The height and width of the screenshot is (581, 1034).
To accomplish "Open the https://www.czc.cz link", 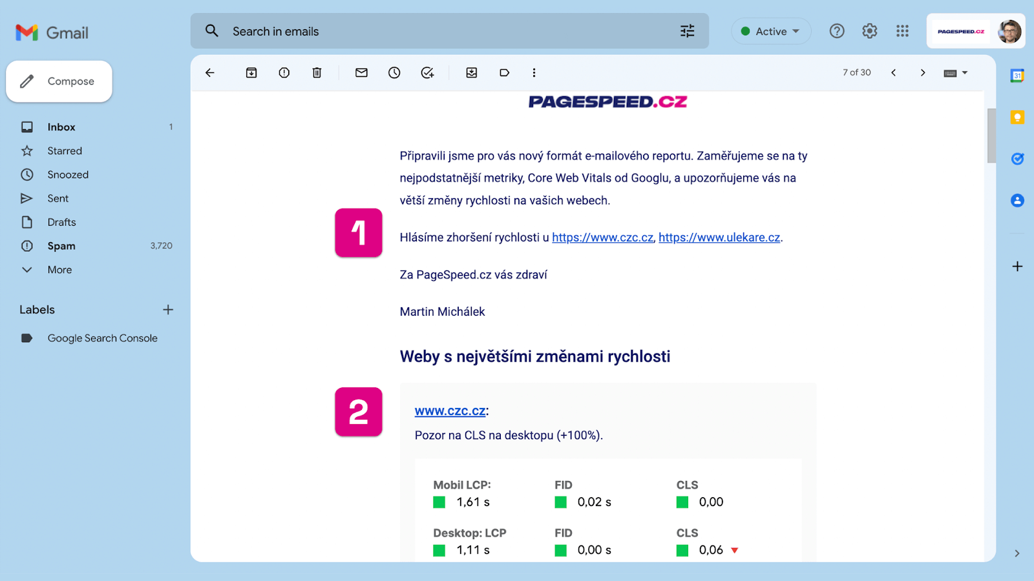I will coord(602,238).
